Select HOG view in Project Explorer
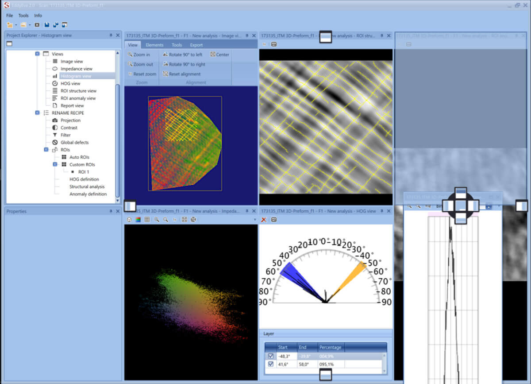The height and width of the screenshot is (384, 531). [x=70, y=83]
